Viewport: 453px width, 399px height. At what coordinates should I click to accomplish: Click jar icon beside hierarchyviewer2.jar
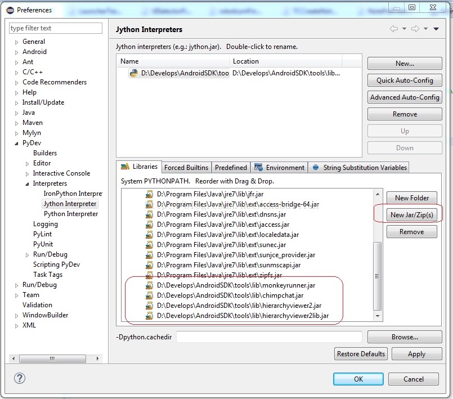[x=149, y=306]
